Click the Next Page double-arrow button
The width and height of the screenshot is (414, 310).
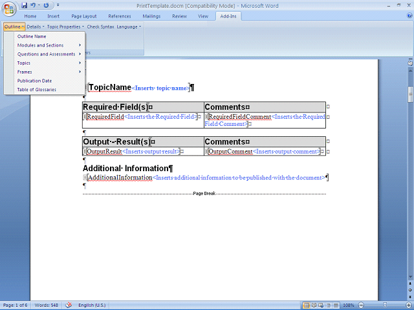410,296
